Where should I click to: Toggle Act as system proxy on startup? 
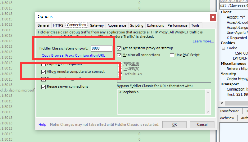(x=119, y=48)
